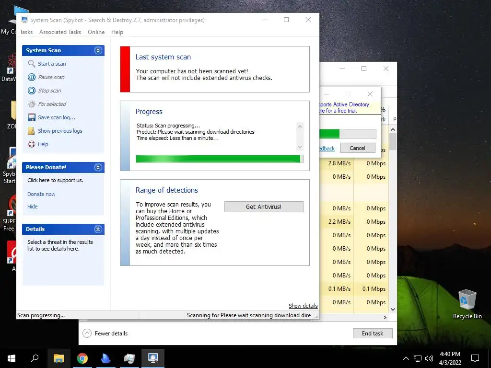Screen dimensions: 491x368
Task: Click the Save scan log... label
Action: click(x=57, y=118)
